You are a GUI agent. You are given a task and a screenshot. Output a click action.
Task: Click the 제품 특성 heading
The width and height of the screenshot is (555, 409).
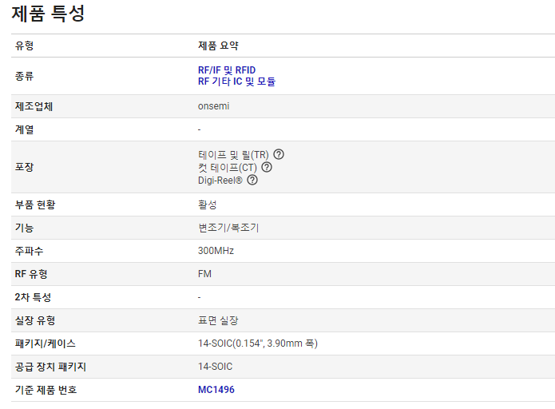pos(48,14)
